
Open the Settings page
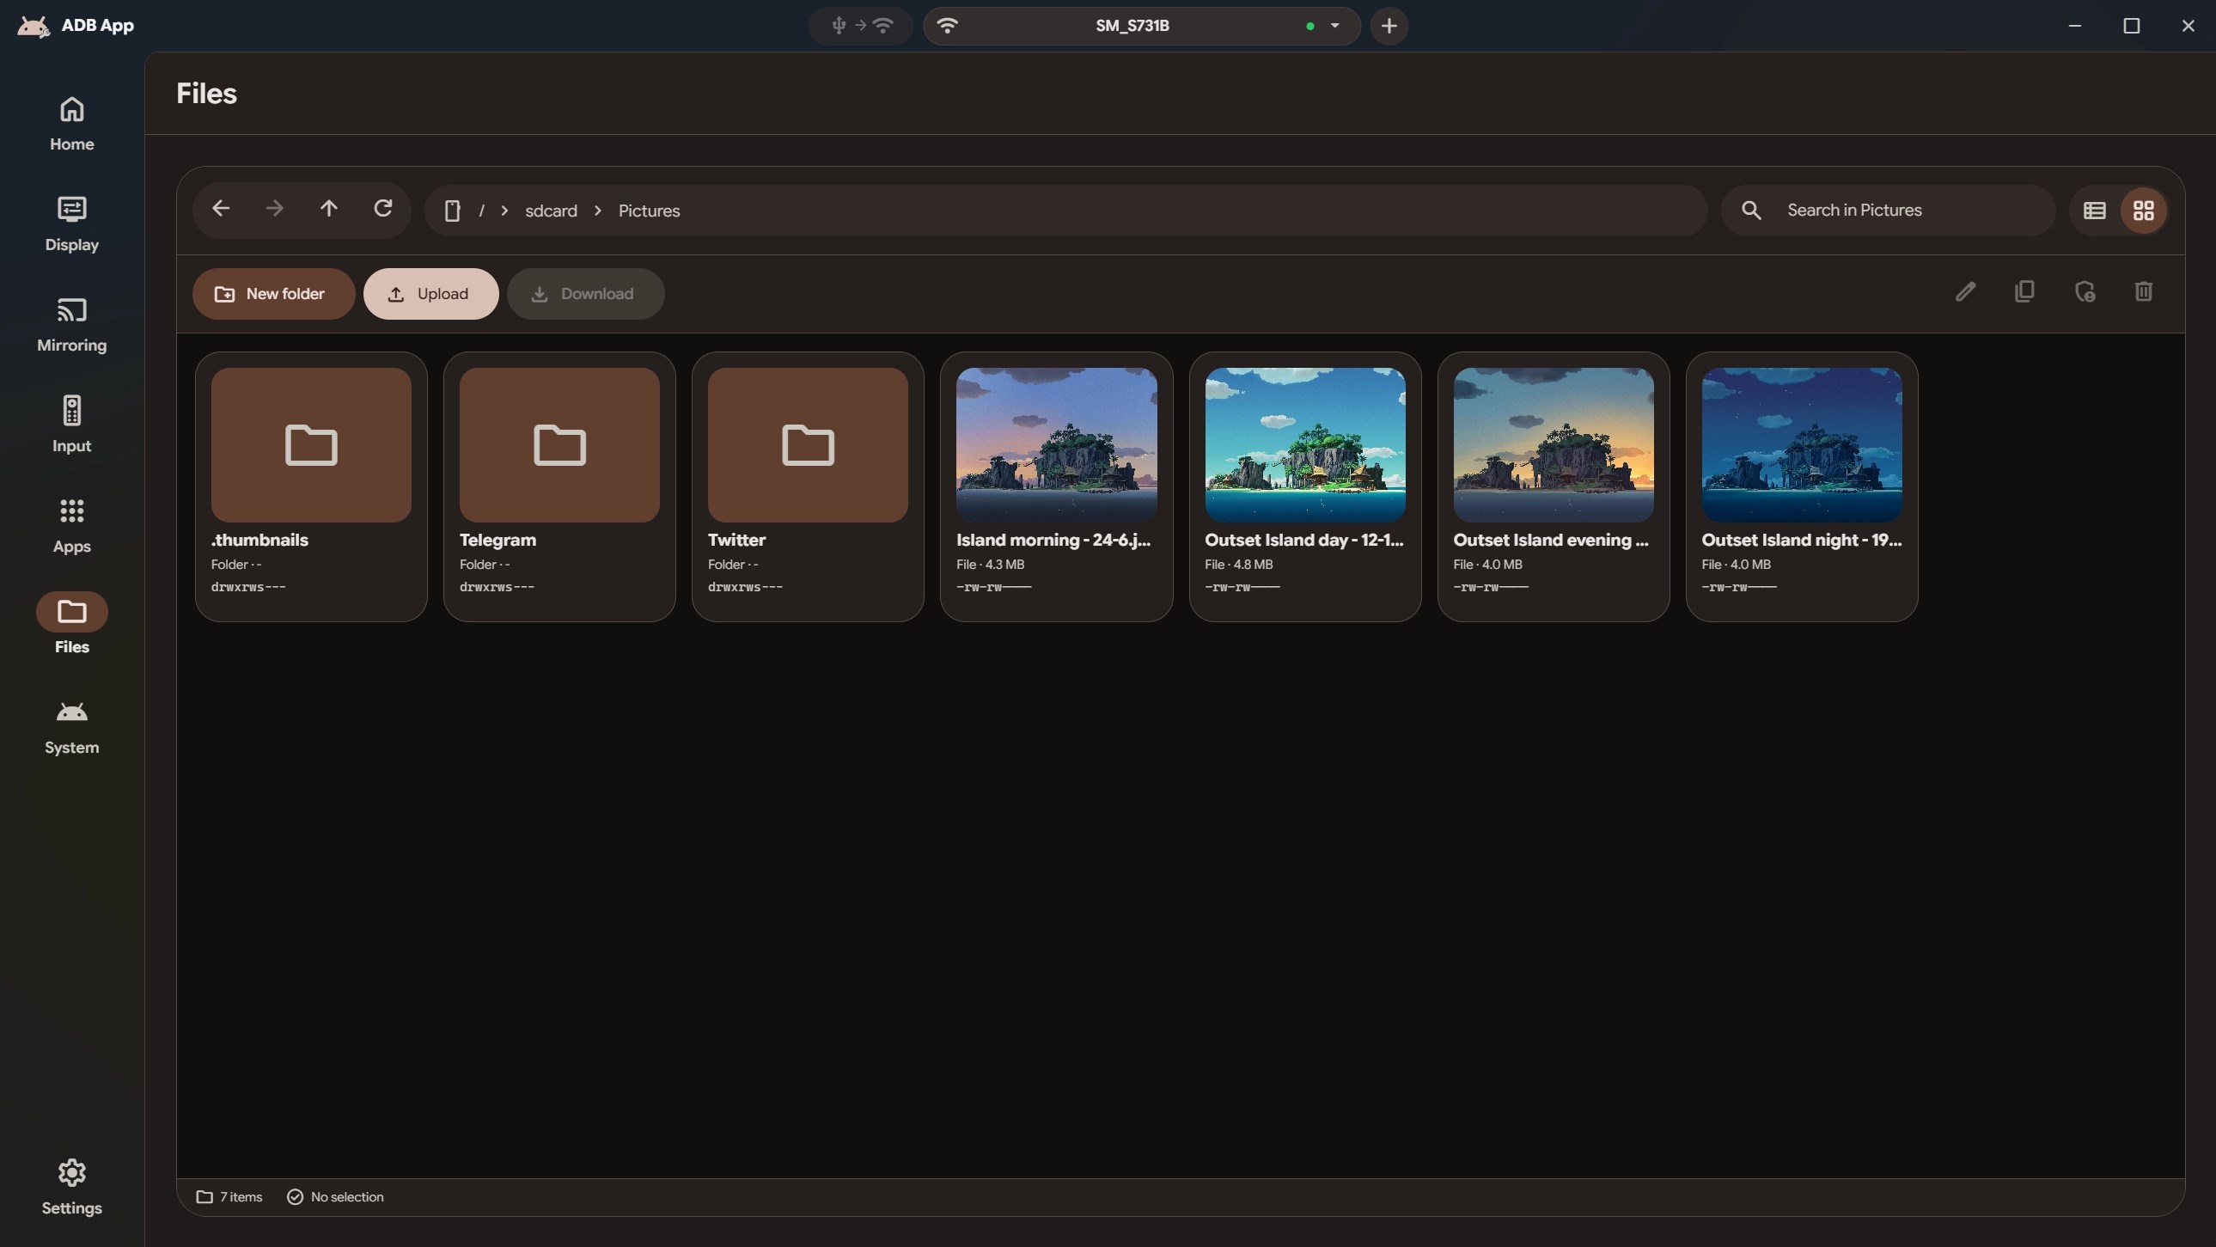[71, 1188]
